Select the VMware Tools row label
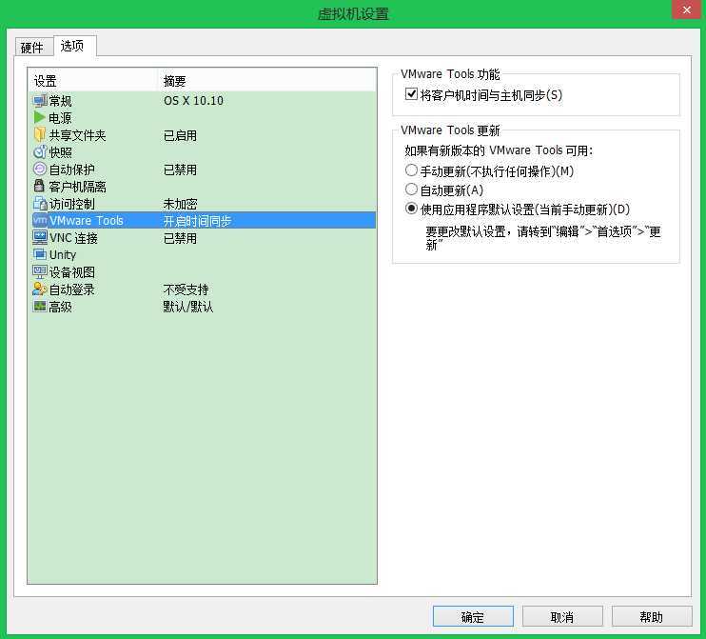 87,221
